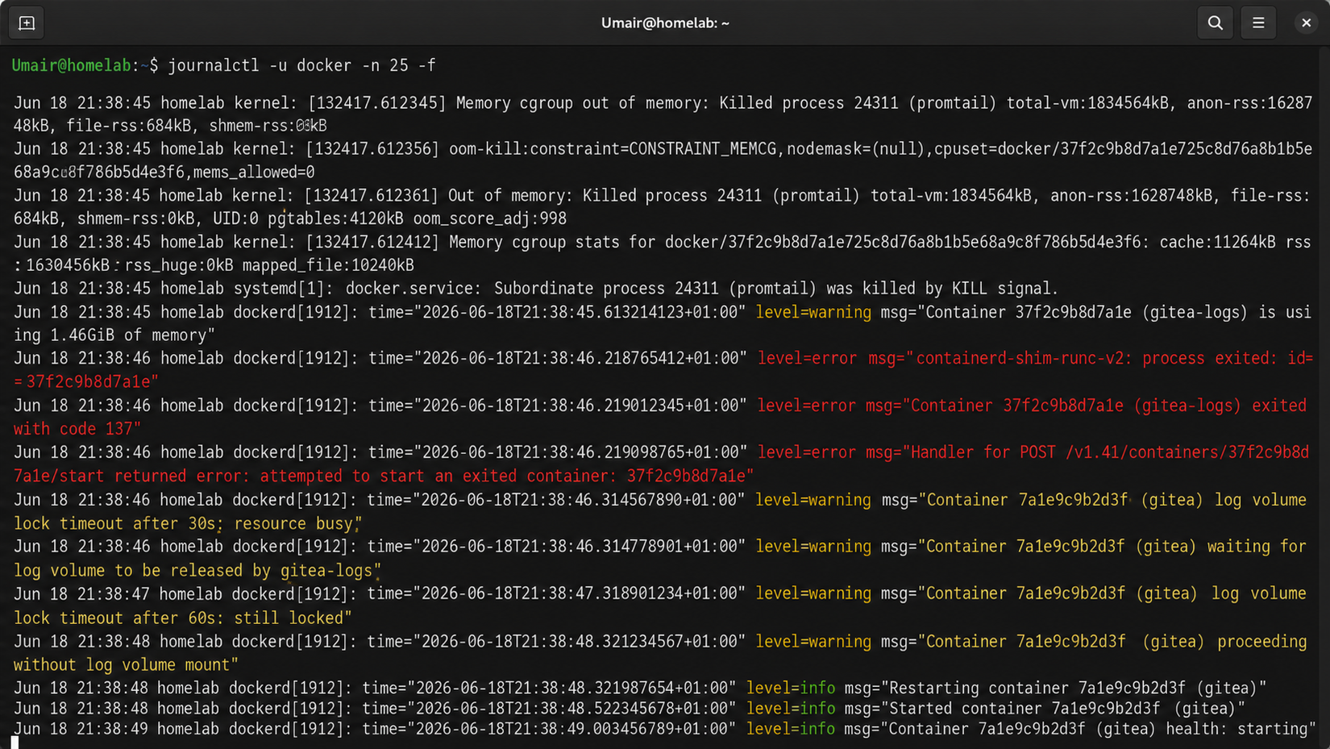Close the terminal window
Screen dimensions: 1330x749
point(1306,23)
